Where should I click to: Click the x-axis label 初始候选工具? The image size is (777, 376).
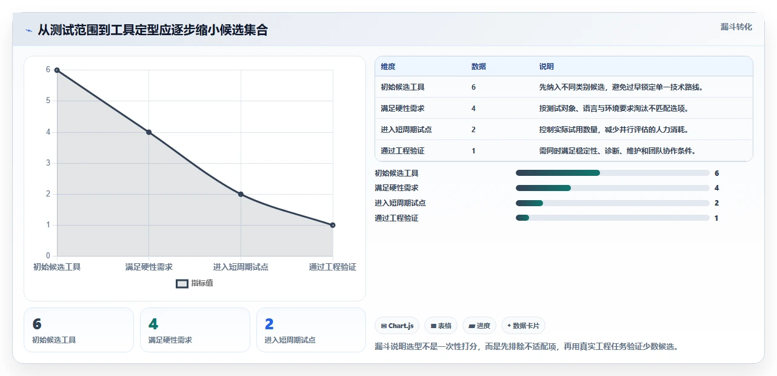tap(57, 267)
